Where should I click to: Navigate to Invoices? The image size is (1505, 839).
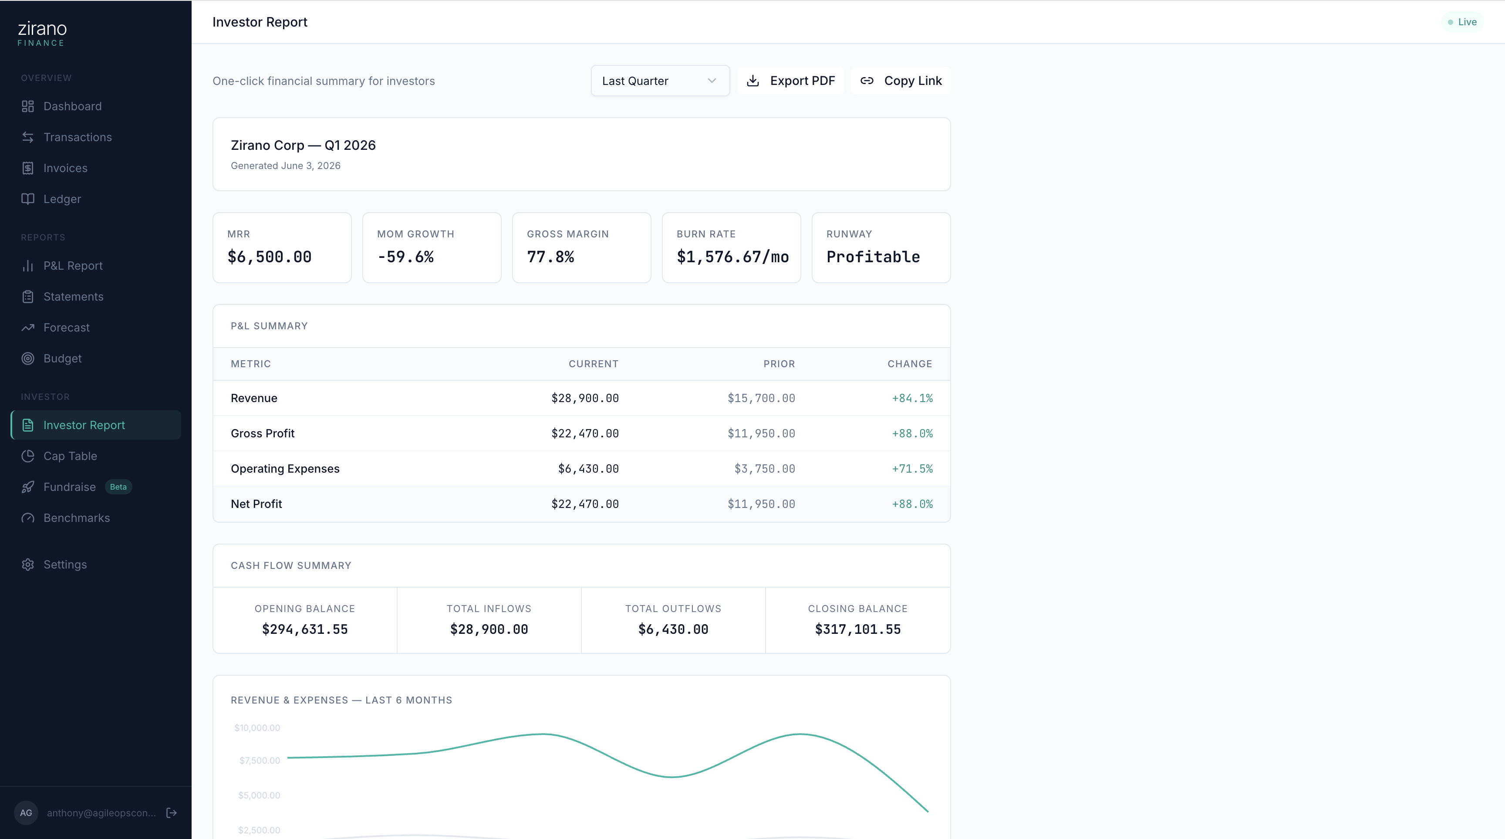96,168
